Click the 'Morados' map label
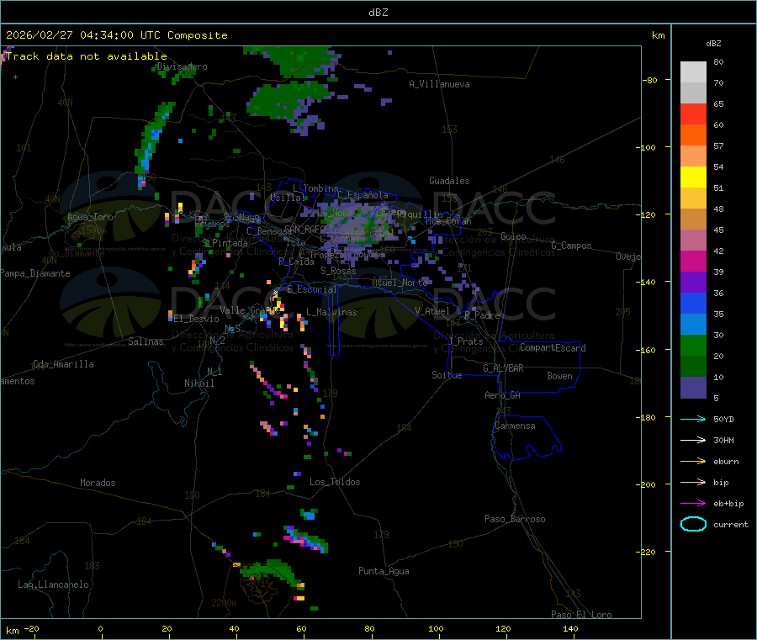Screen dimensions: 757x640 pos(98,483)
